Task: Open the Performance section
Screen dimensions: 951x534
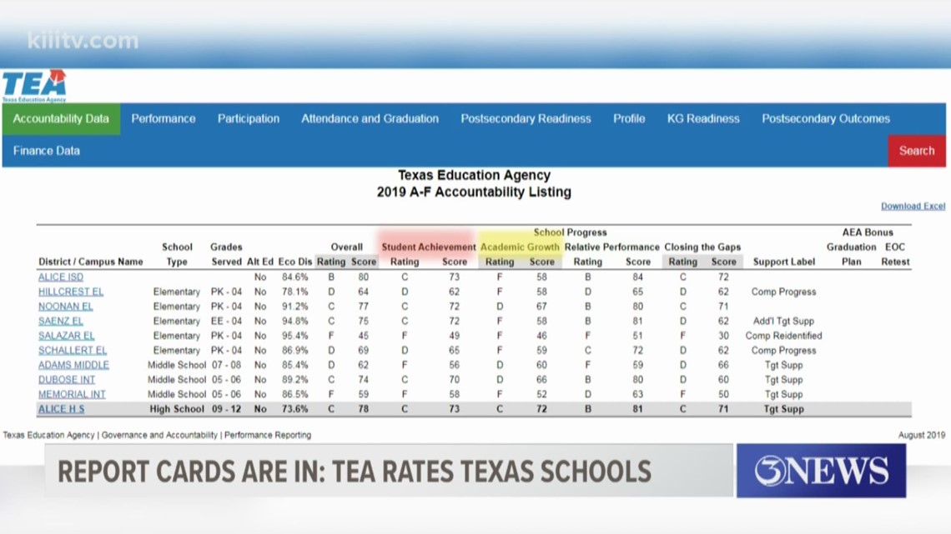Action: (x=163, y=118)
